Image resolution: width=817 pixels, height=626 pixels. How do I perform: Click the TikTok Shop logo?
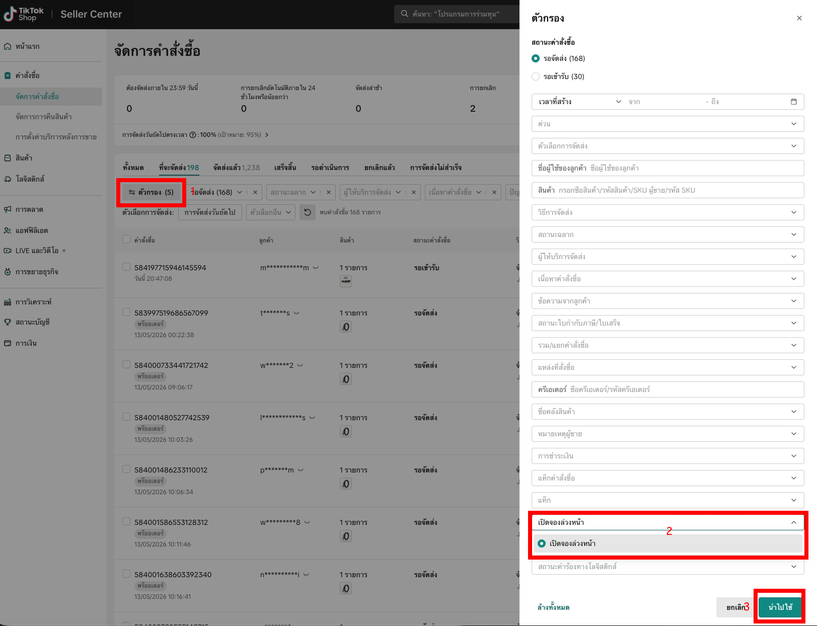pos(24,14)
